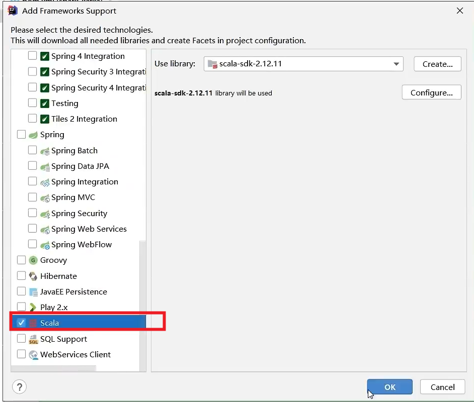Screen dimensions: 474x402
Task: Click the vertical scrollbar of frameworks list
Action: point(143,306)
